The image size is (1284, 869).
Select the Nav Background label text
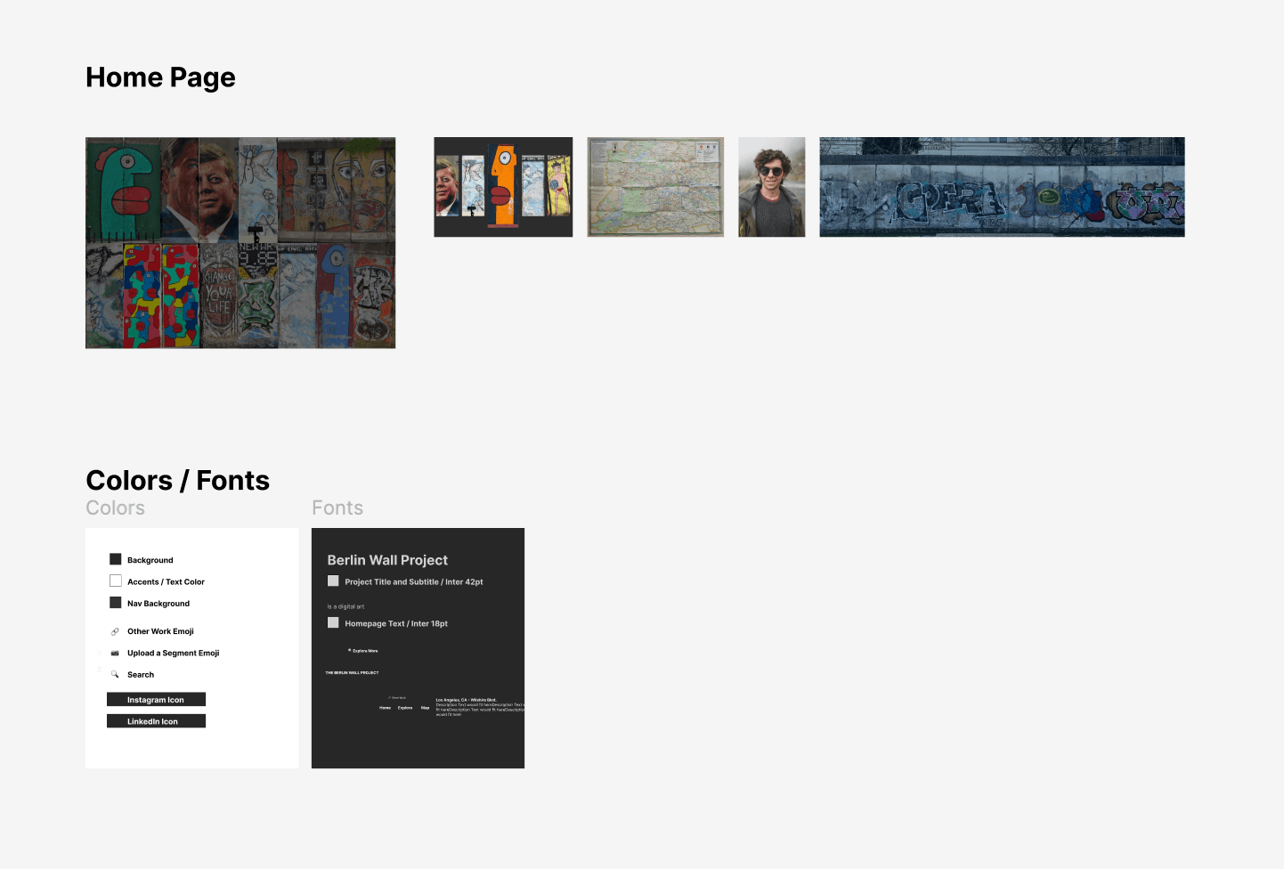(158, 604)
